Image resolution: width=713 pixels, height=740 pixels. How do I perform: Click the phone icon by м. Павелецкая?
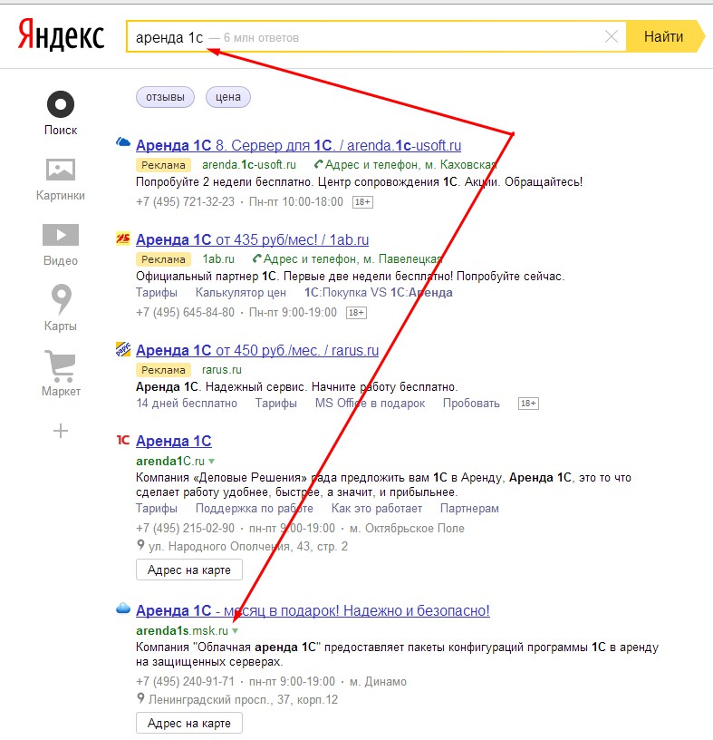tap(257, 258)
